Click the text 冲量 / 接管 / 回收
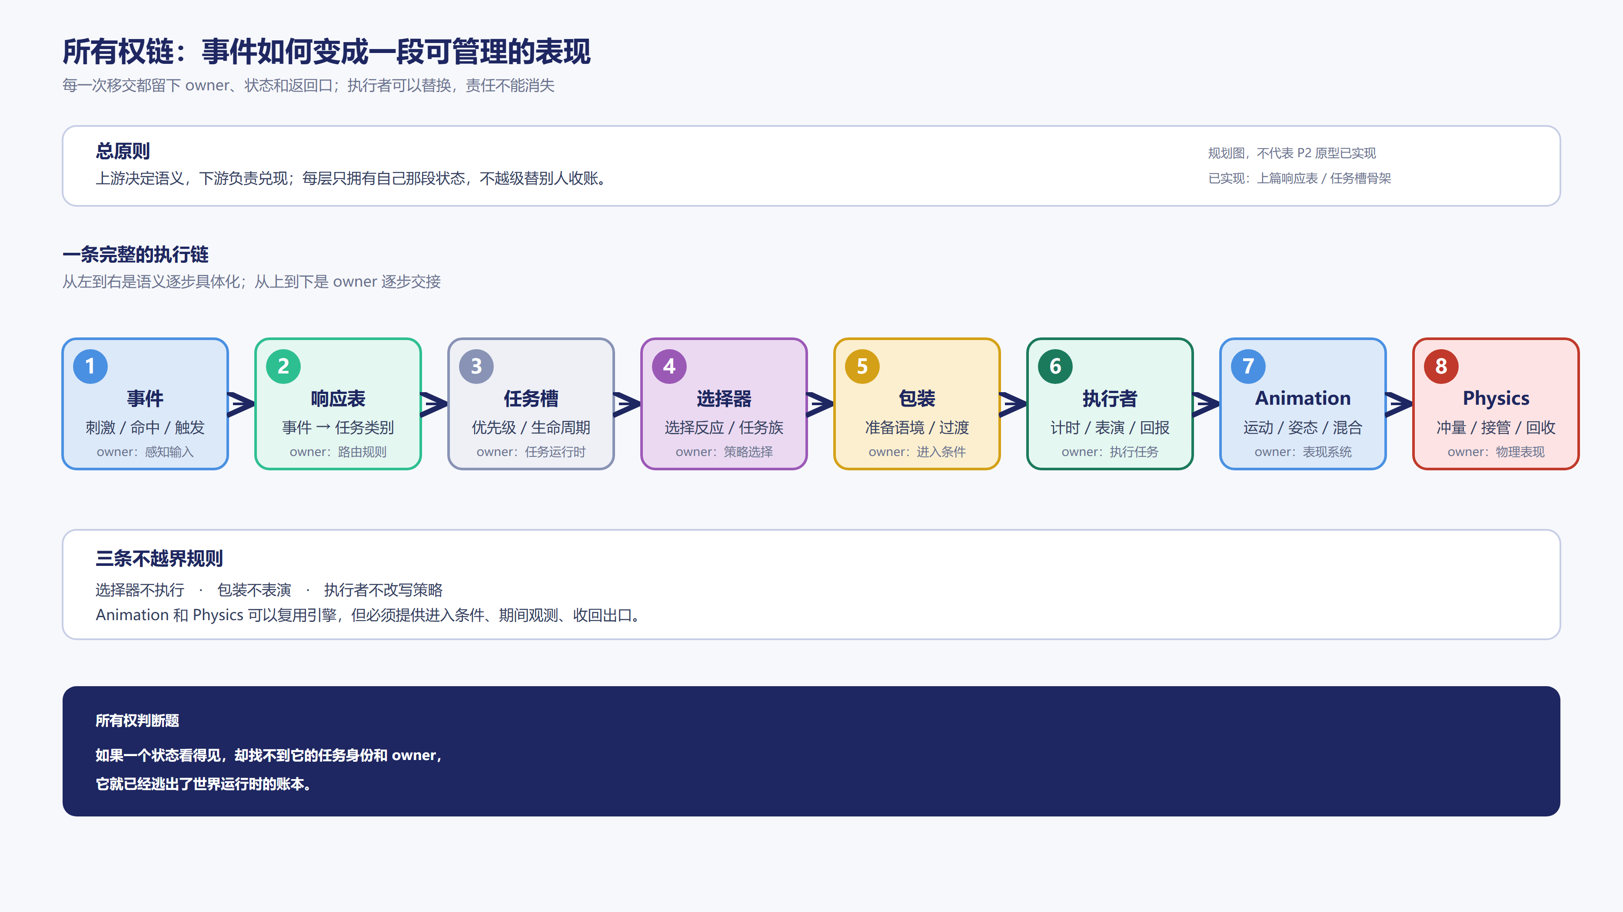1623x912 pixels. 1496,427
